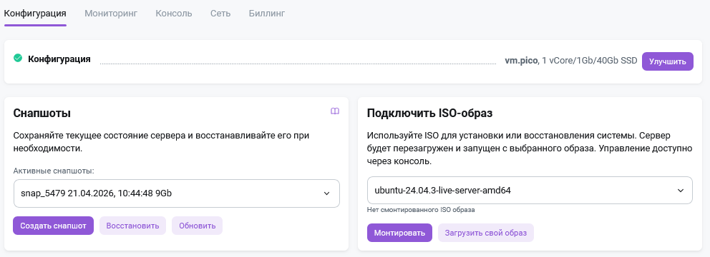710x257 pixels.
Task: Click Создать снапшот button
Action: pos(54,226)
